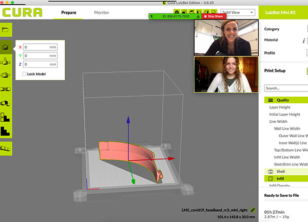Click the red X-axis arrow handle
Image resolution: width=308 pixels, height=222 pixels.
tap(171, 158)
